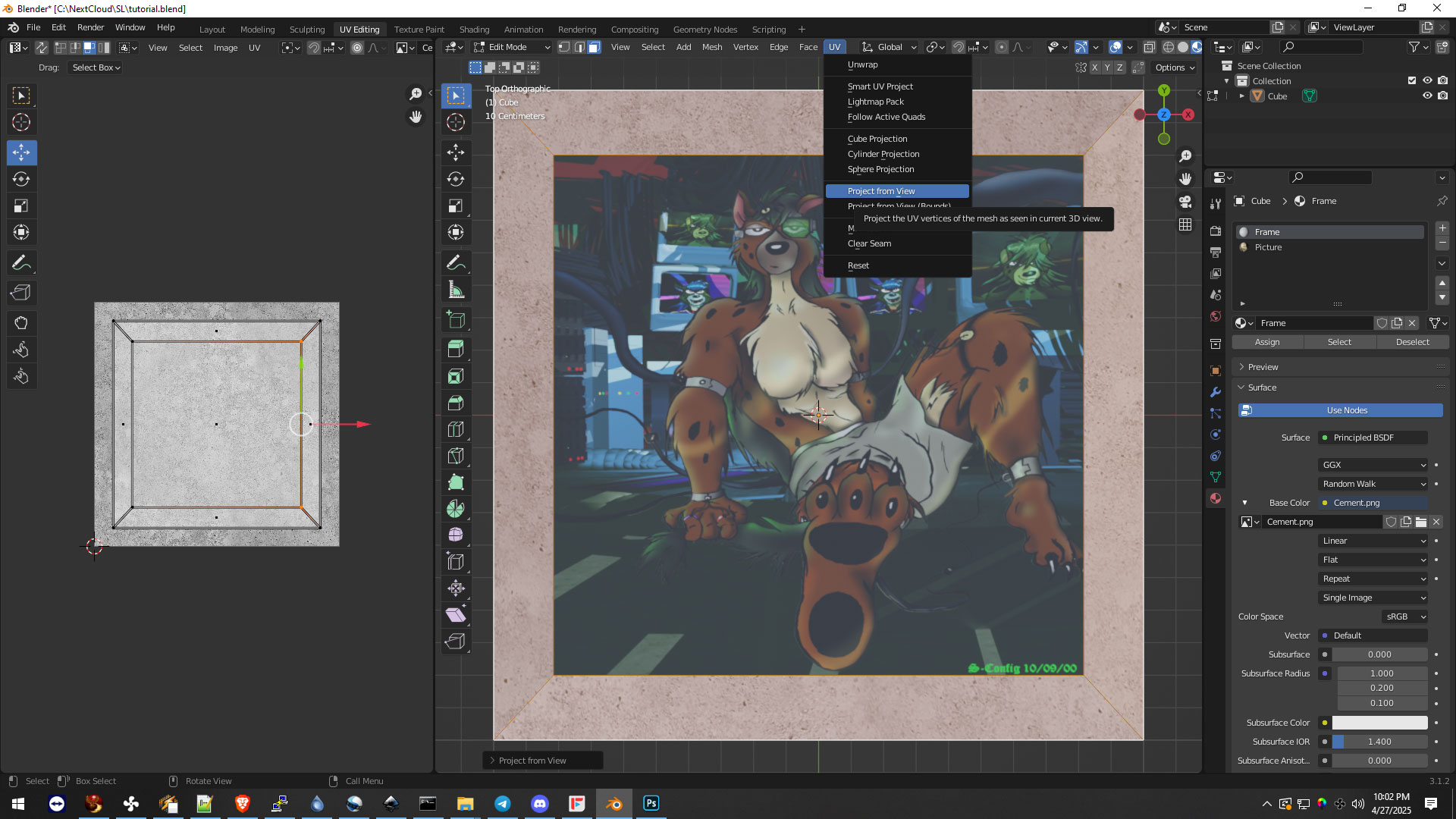
Task: Open the Drag Select Box dropdown
Action: click(x=96, y=67)
